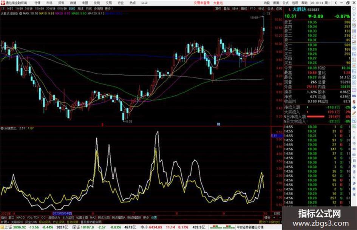This screenshot has width=357, height=230.
Task: Expand 更多 indicator tabs
Action: [146, 218]
